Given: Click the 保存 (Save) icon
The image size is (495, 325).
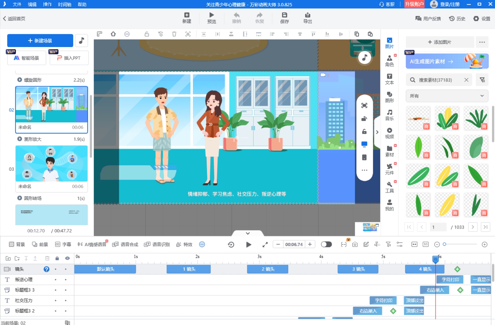Looking at the screenshot, I should [284, 18].
